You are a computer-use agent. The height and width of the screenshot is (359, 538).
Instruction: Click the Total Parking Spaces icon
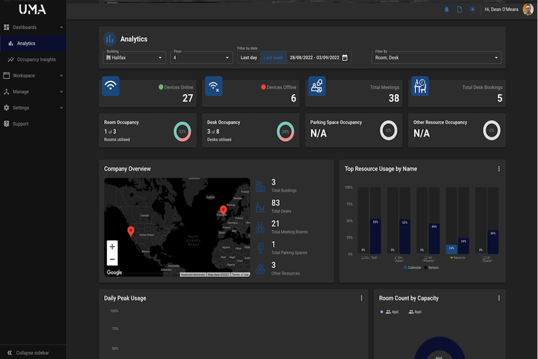coord(260,248)
